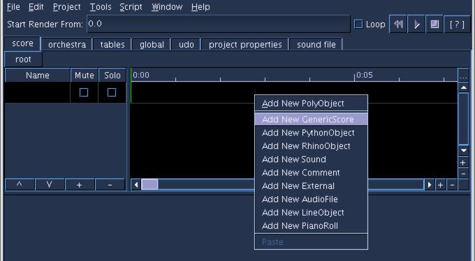Choose Add New AudioFile
475x261 pixels.
pyautogui.click(x=311, y=199)
